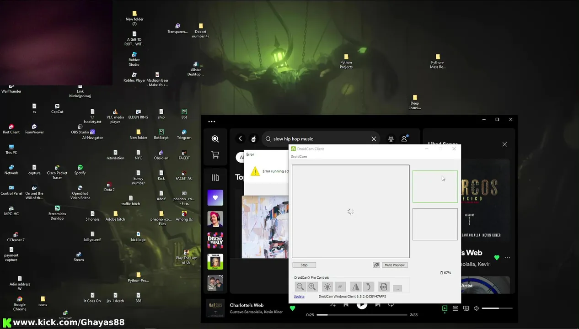The image size is (579, 329).
Task: Unlike the song in the side panel heart
Action: [497, 258]
